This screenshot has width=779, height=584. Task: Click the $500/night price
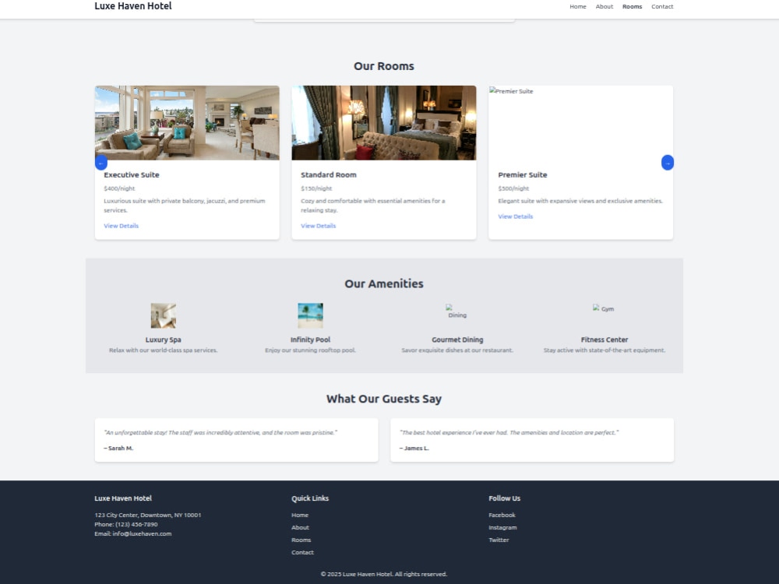[x=513, y=188]
